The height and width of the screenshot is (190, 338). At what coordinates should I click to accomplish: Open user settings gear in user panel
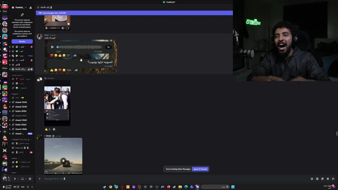click(x=30, y=179)
